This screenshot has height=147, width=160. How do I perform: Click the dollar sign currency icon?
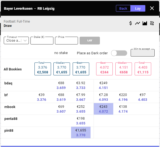coord(131,23)
